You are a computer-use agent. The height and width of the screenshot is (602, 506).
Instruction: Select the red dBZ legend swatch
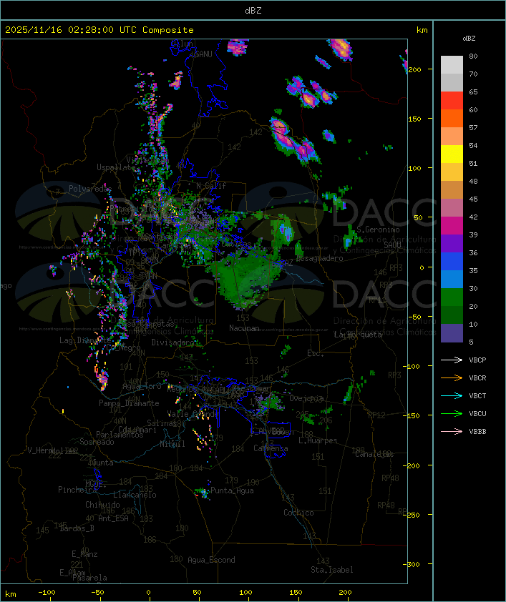click(452, 101)
